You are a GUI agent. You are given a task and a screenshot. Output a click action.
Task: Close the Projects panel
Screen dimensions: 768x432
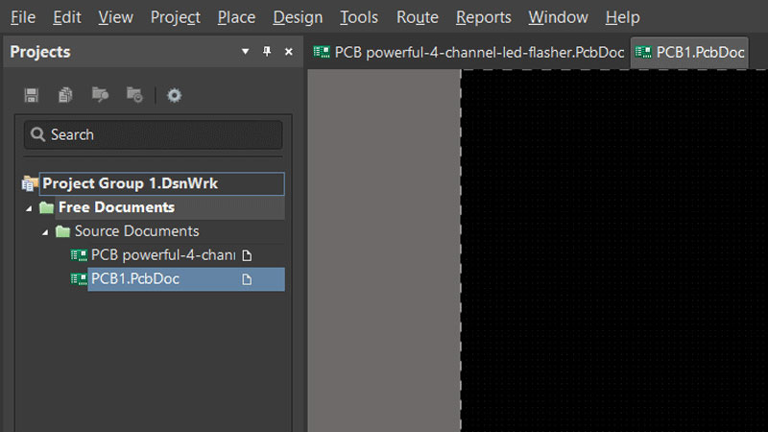click(x=288, y=52)
